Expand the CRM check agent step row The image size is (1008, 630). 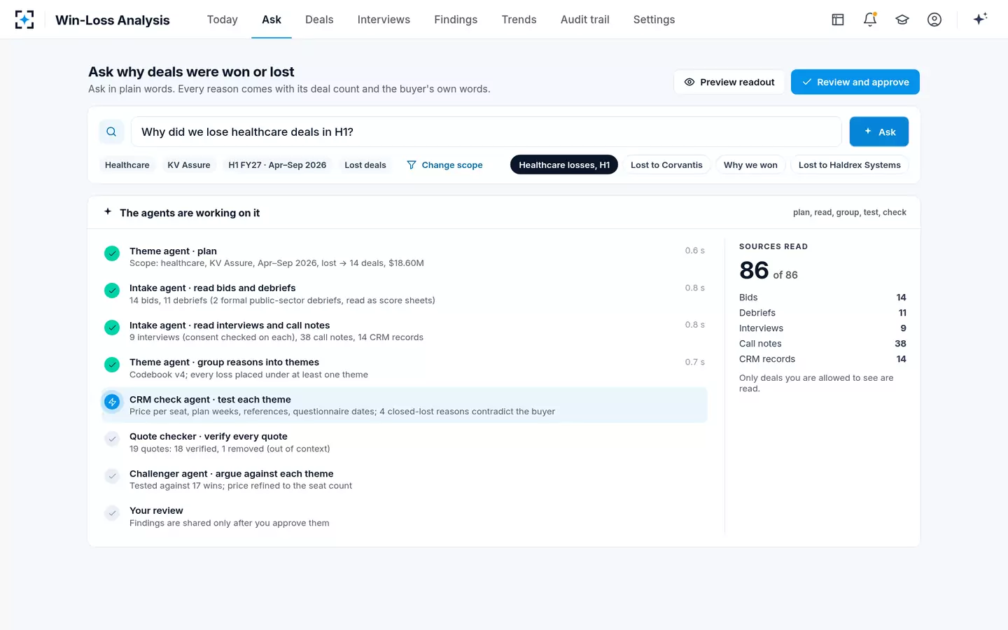(405, 405)
